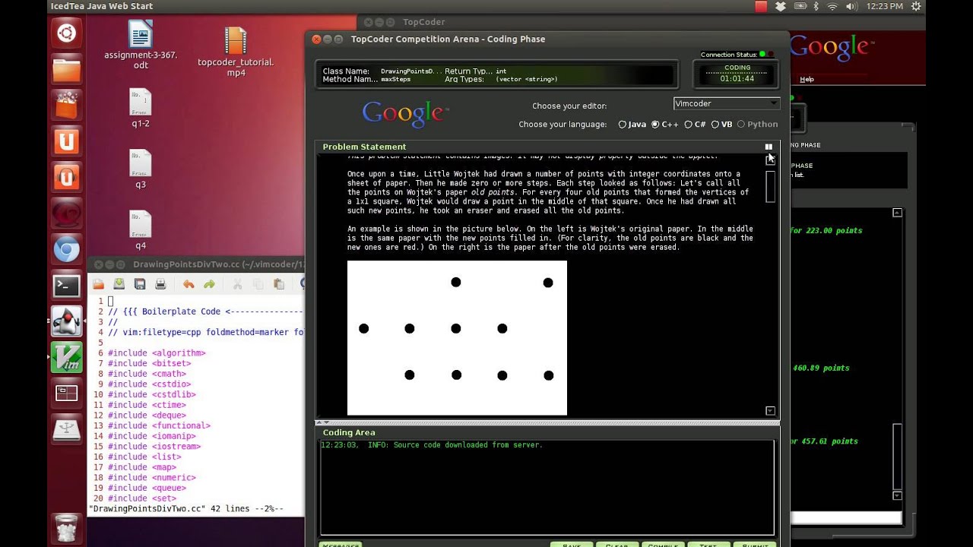Click the Messages button at bottom left
This screenshot has height=547, width=973.
pos(340,544)
